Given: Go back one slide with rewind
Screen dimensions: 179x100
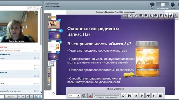Looking at the screenshot, I should pyautogui.click(x=136, y=96).
